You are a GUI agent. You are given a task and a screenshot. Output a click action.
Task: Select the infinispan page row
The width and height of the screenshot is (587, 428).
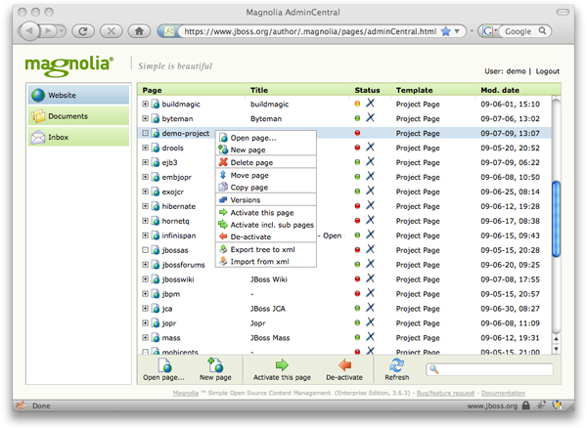click(344, 235)
